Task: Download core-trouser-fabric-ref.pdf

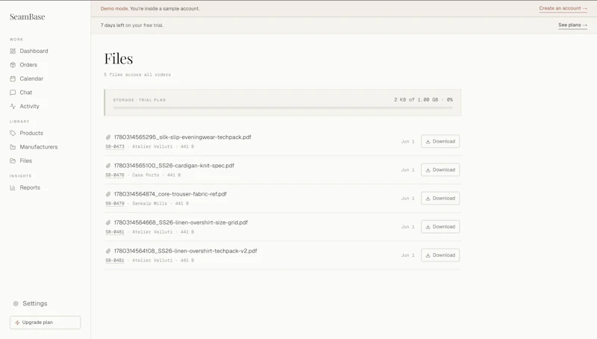Action: point(440,198)
